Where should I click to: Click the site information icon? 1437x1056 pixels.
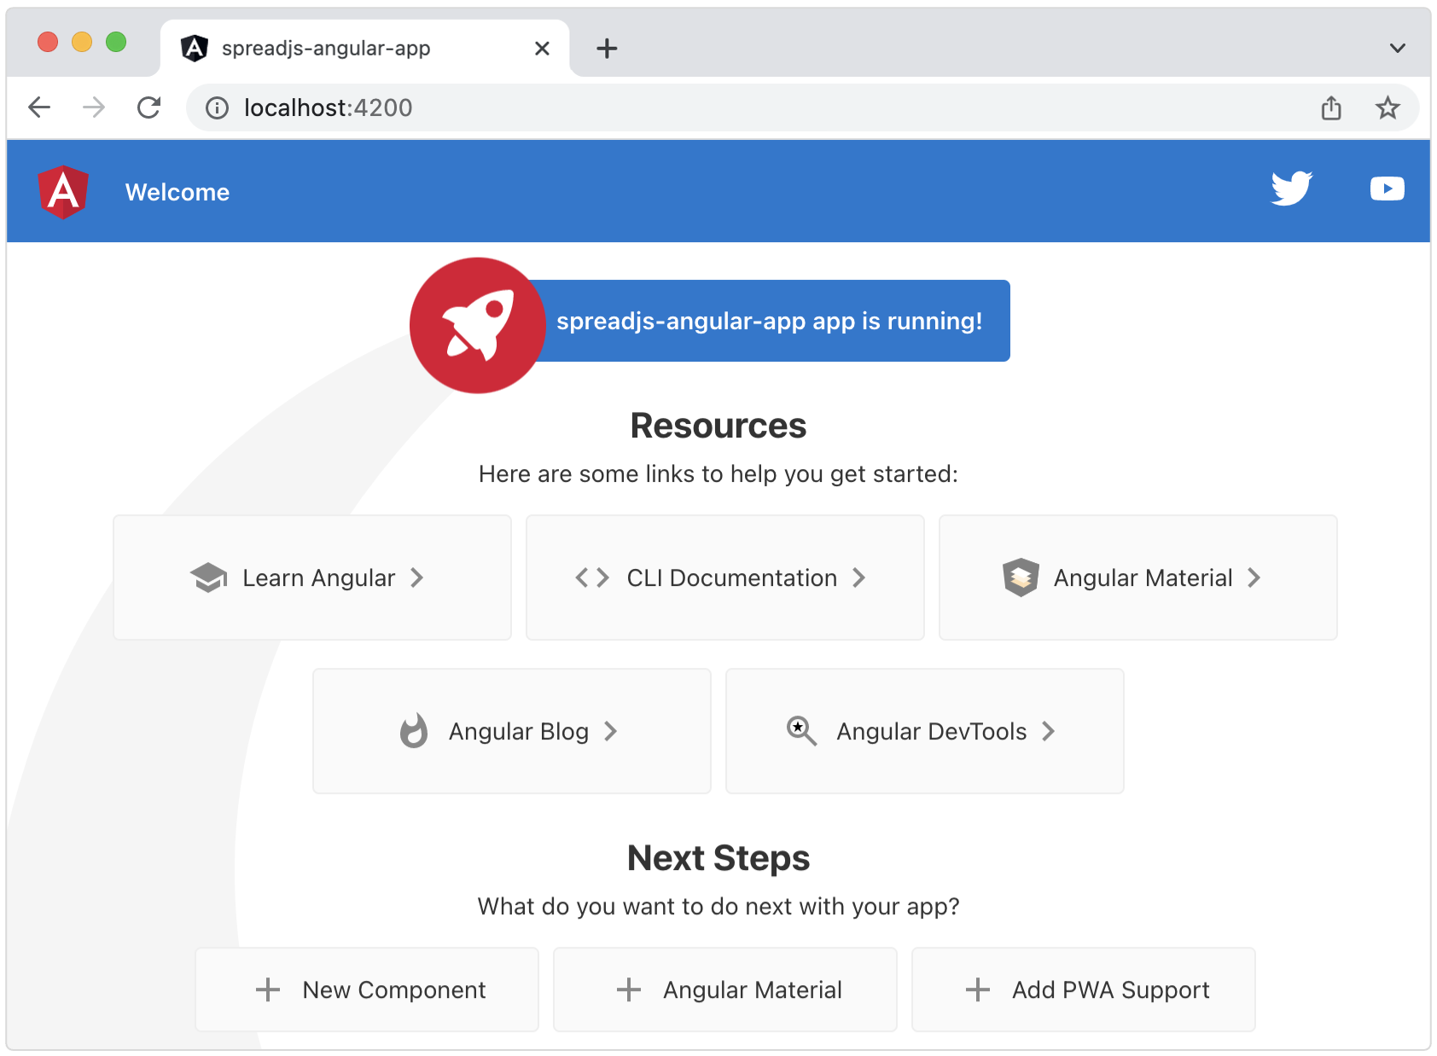[217, 107]
